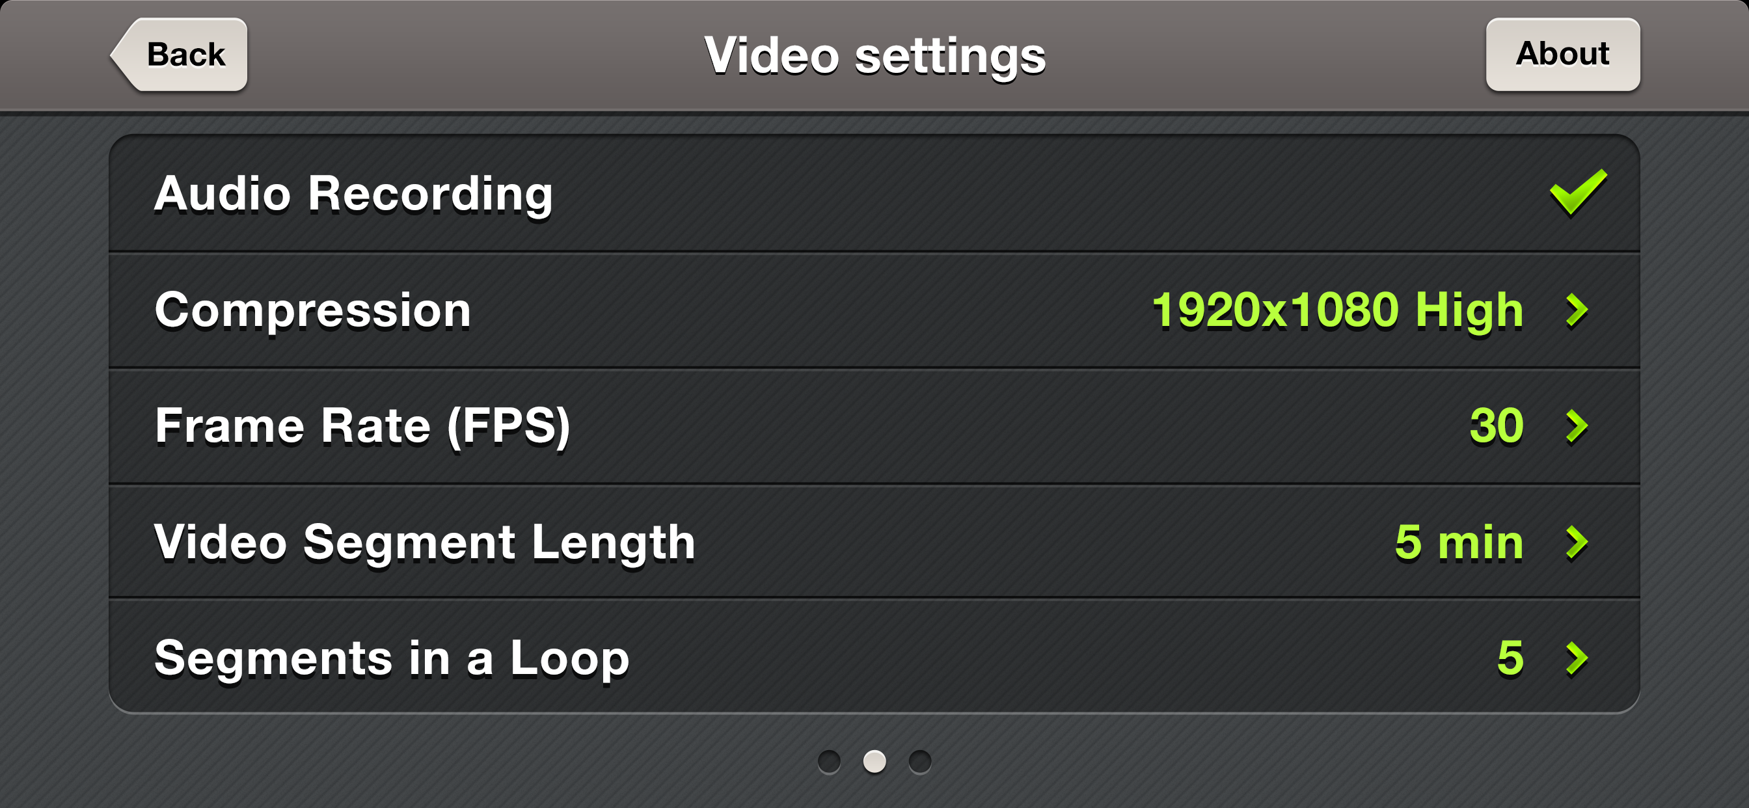The image size is (1749, 808).
Task: Expand the Frame Rate chevron arrow
Action: (x=1577, y=426)
